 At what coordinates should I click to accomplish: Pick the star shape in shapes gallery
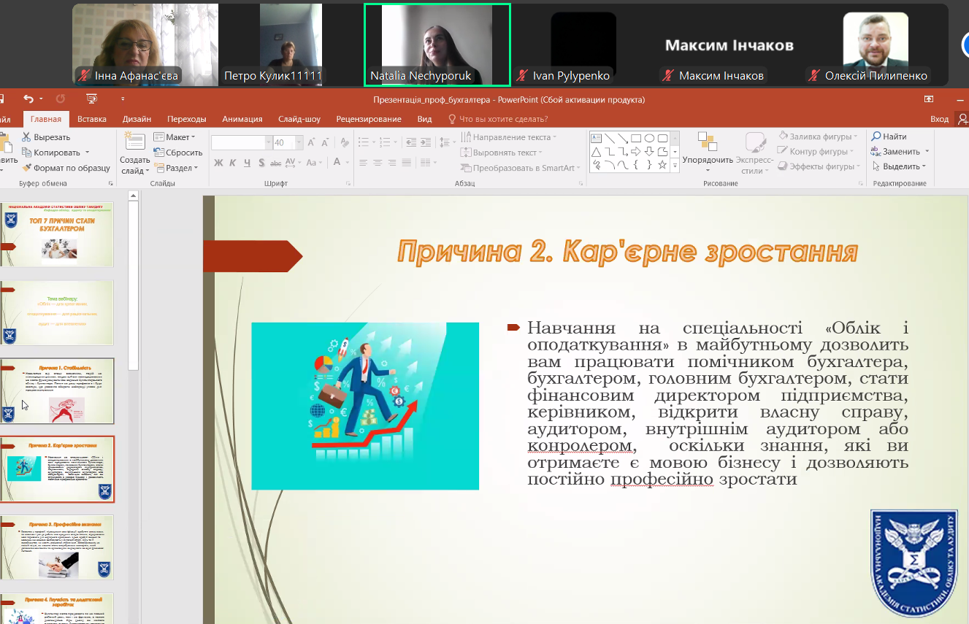tap(662, 165)
